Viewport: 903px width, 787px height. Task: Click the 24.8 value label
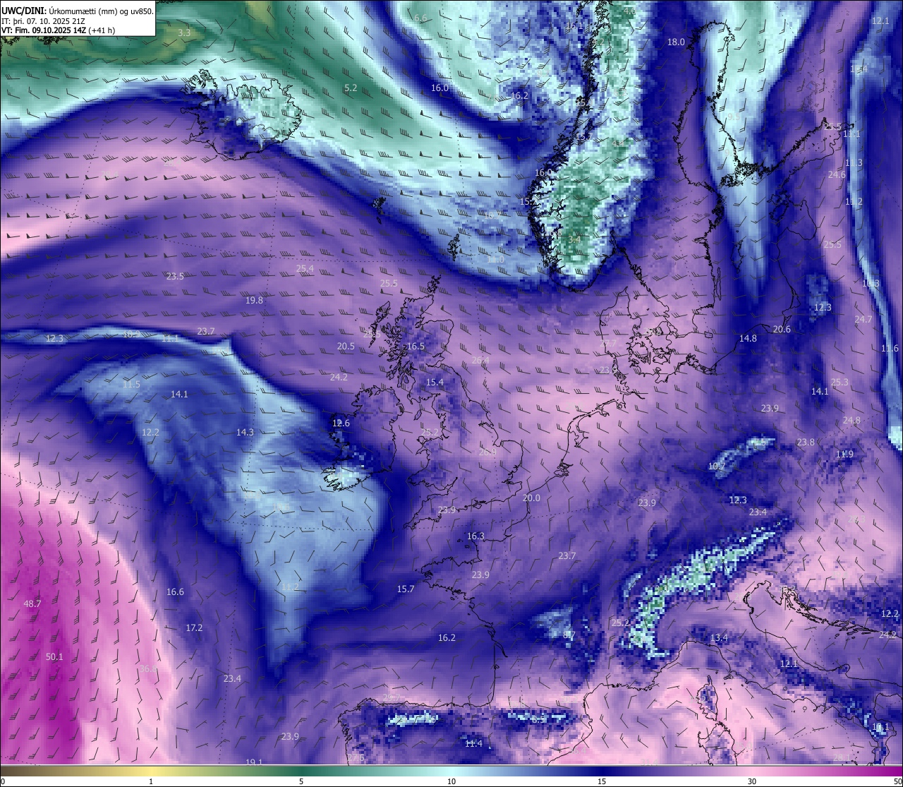[x=852, y=420]
